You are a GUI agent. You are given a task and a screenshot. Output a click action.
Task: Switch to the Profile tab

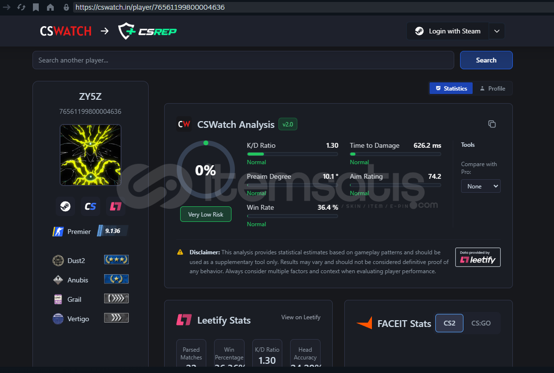pyautogui.click(x=492, y=88)
